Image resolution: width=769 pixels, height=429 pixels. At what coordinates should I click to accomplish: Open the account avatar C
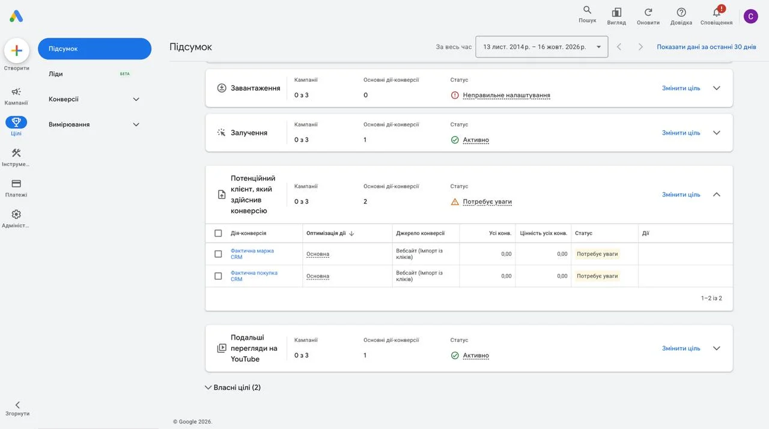pos(751,16)
